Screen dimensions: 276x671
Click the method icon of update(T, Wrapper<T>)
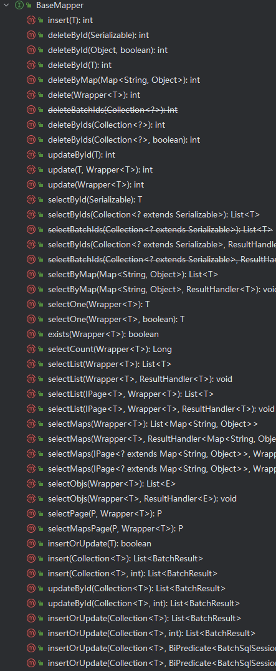(31, 170)
